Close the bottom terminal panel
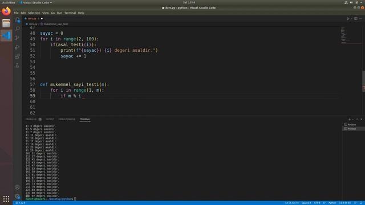365x205 pixels. point(361,119)
